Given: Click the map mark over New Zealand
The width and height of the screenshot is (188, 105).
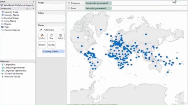Looking at the screenshot, I should 168,72.
